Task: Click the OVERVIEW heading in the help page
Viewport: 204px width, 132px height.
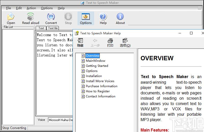Action: coord(157,58)
